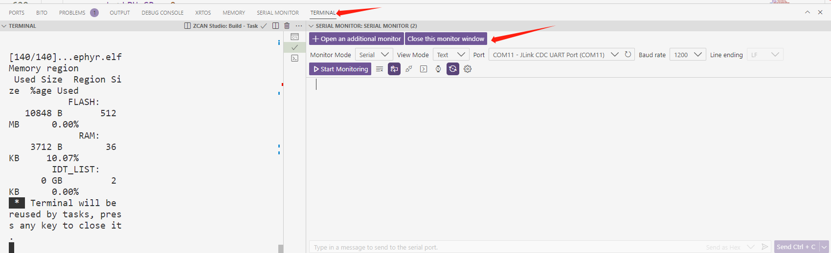Close the bottom panel
The image size is (831, 253).
[820, 12]
